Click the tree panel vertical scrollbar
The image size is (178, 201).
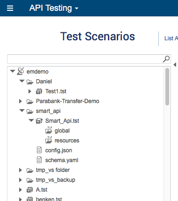click(167, 87)
